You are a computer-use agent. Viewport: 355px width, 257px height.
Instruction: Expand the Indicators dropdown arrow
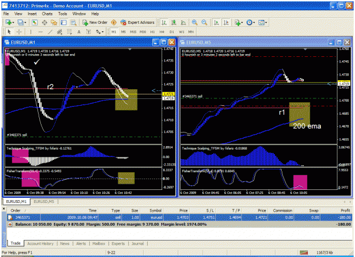[242, 23]
